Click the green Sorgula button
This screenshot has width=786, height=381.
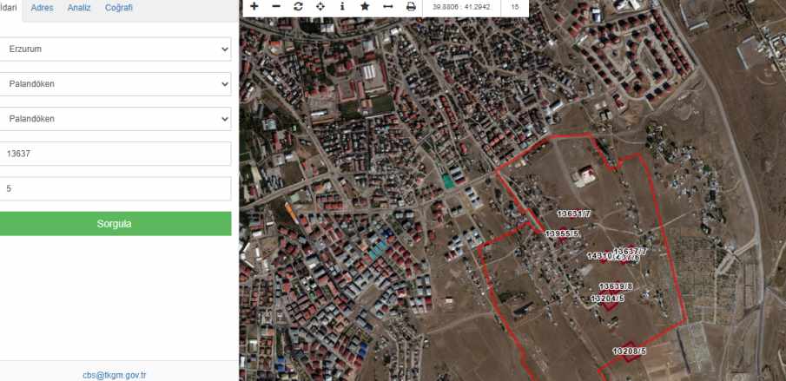coord(115,224)
